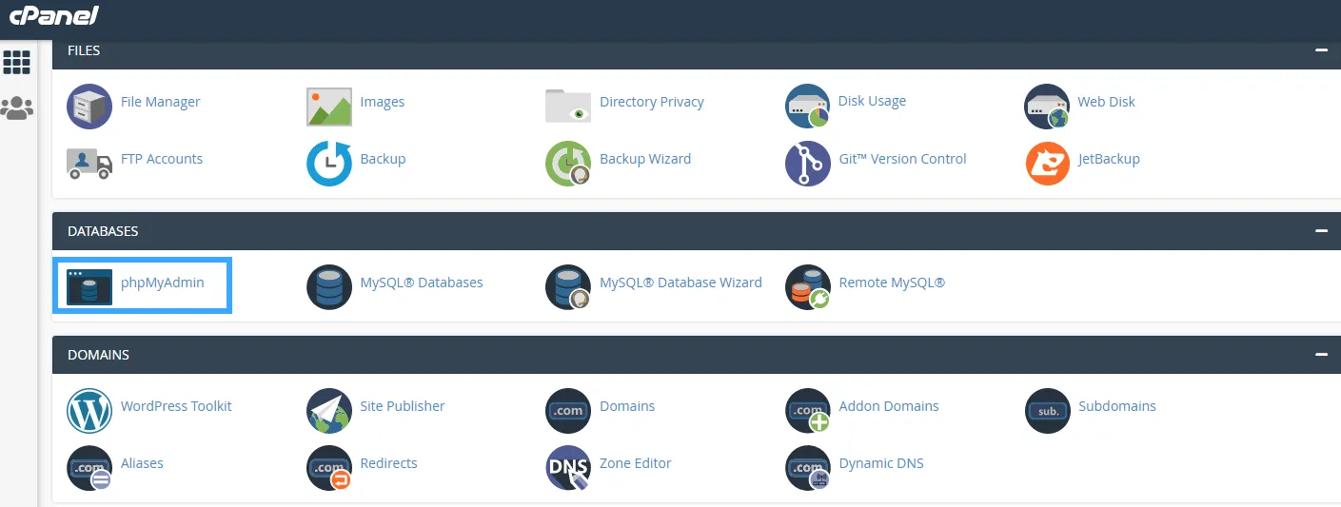Open the Redirects icon
Image resolution: width=1341 pixels, height=507 pixels.
pyautogui.click(x=329, y=467)
